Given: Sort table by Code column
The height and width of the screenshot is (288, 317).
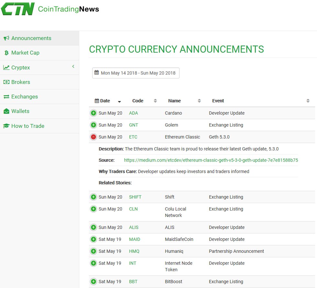Looking at the screenshot, I should point(155,101).
